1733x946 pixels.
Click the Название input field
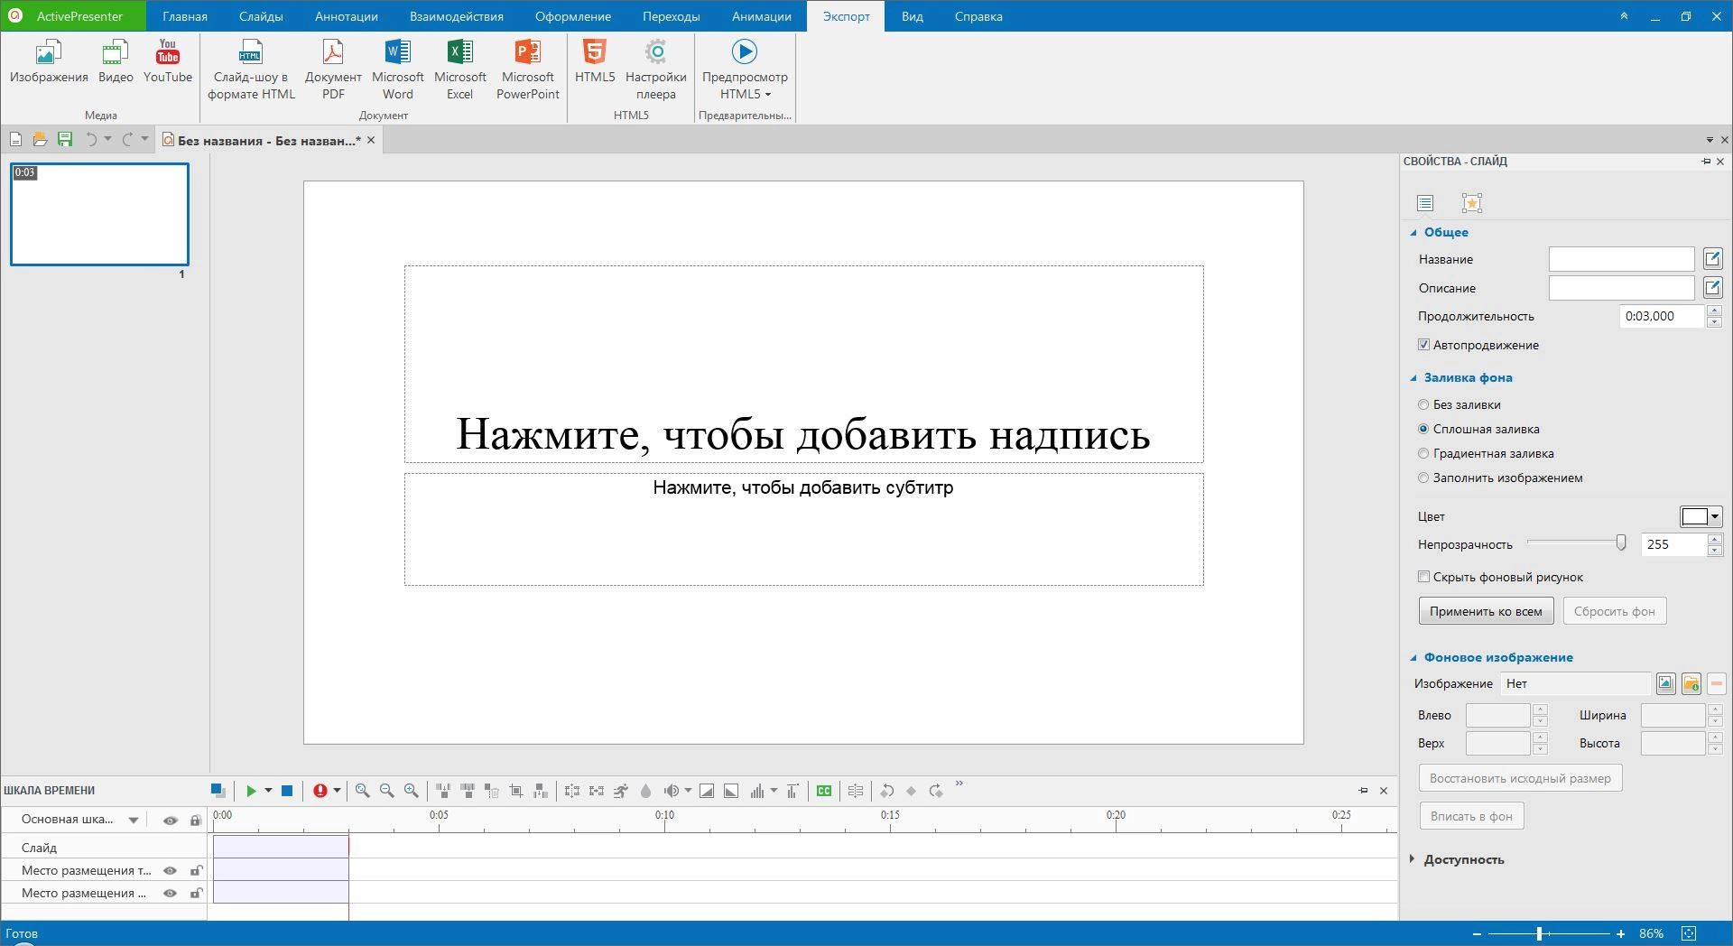coord(1621,259)
